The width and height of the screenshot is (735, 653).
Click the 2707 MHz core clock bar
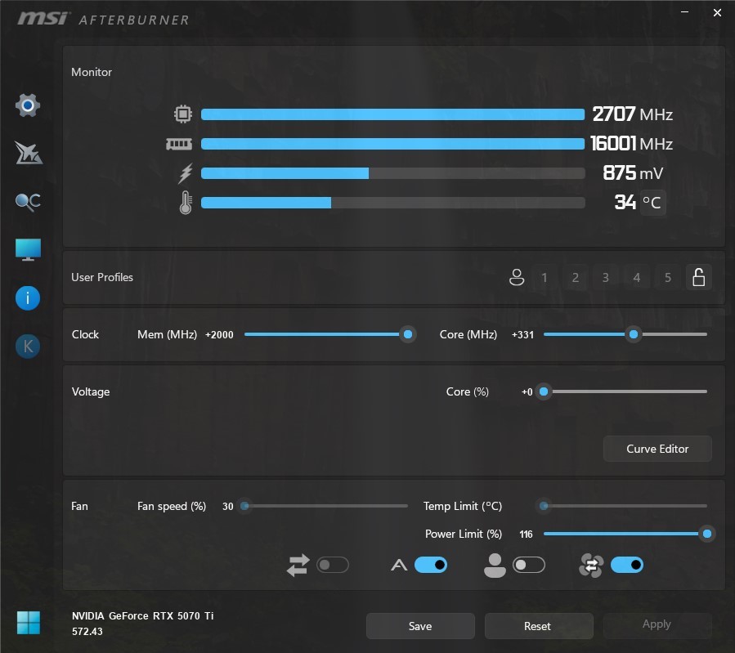392,114
